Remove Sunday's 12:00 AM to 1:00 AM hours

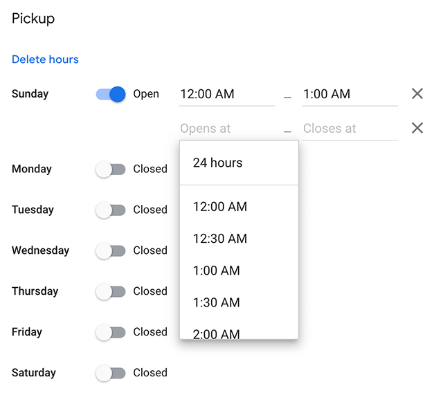(x=417, y=94)
